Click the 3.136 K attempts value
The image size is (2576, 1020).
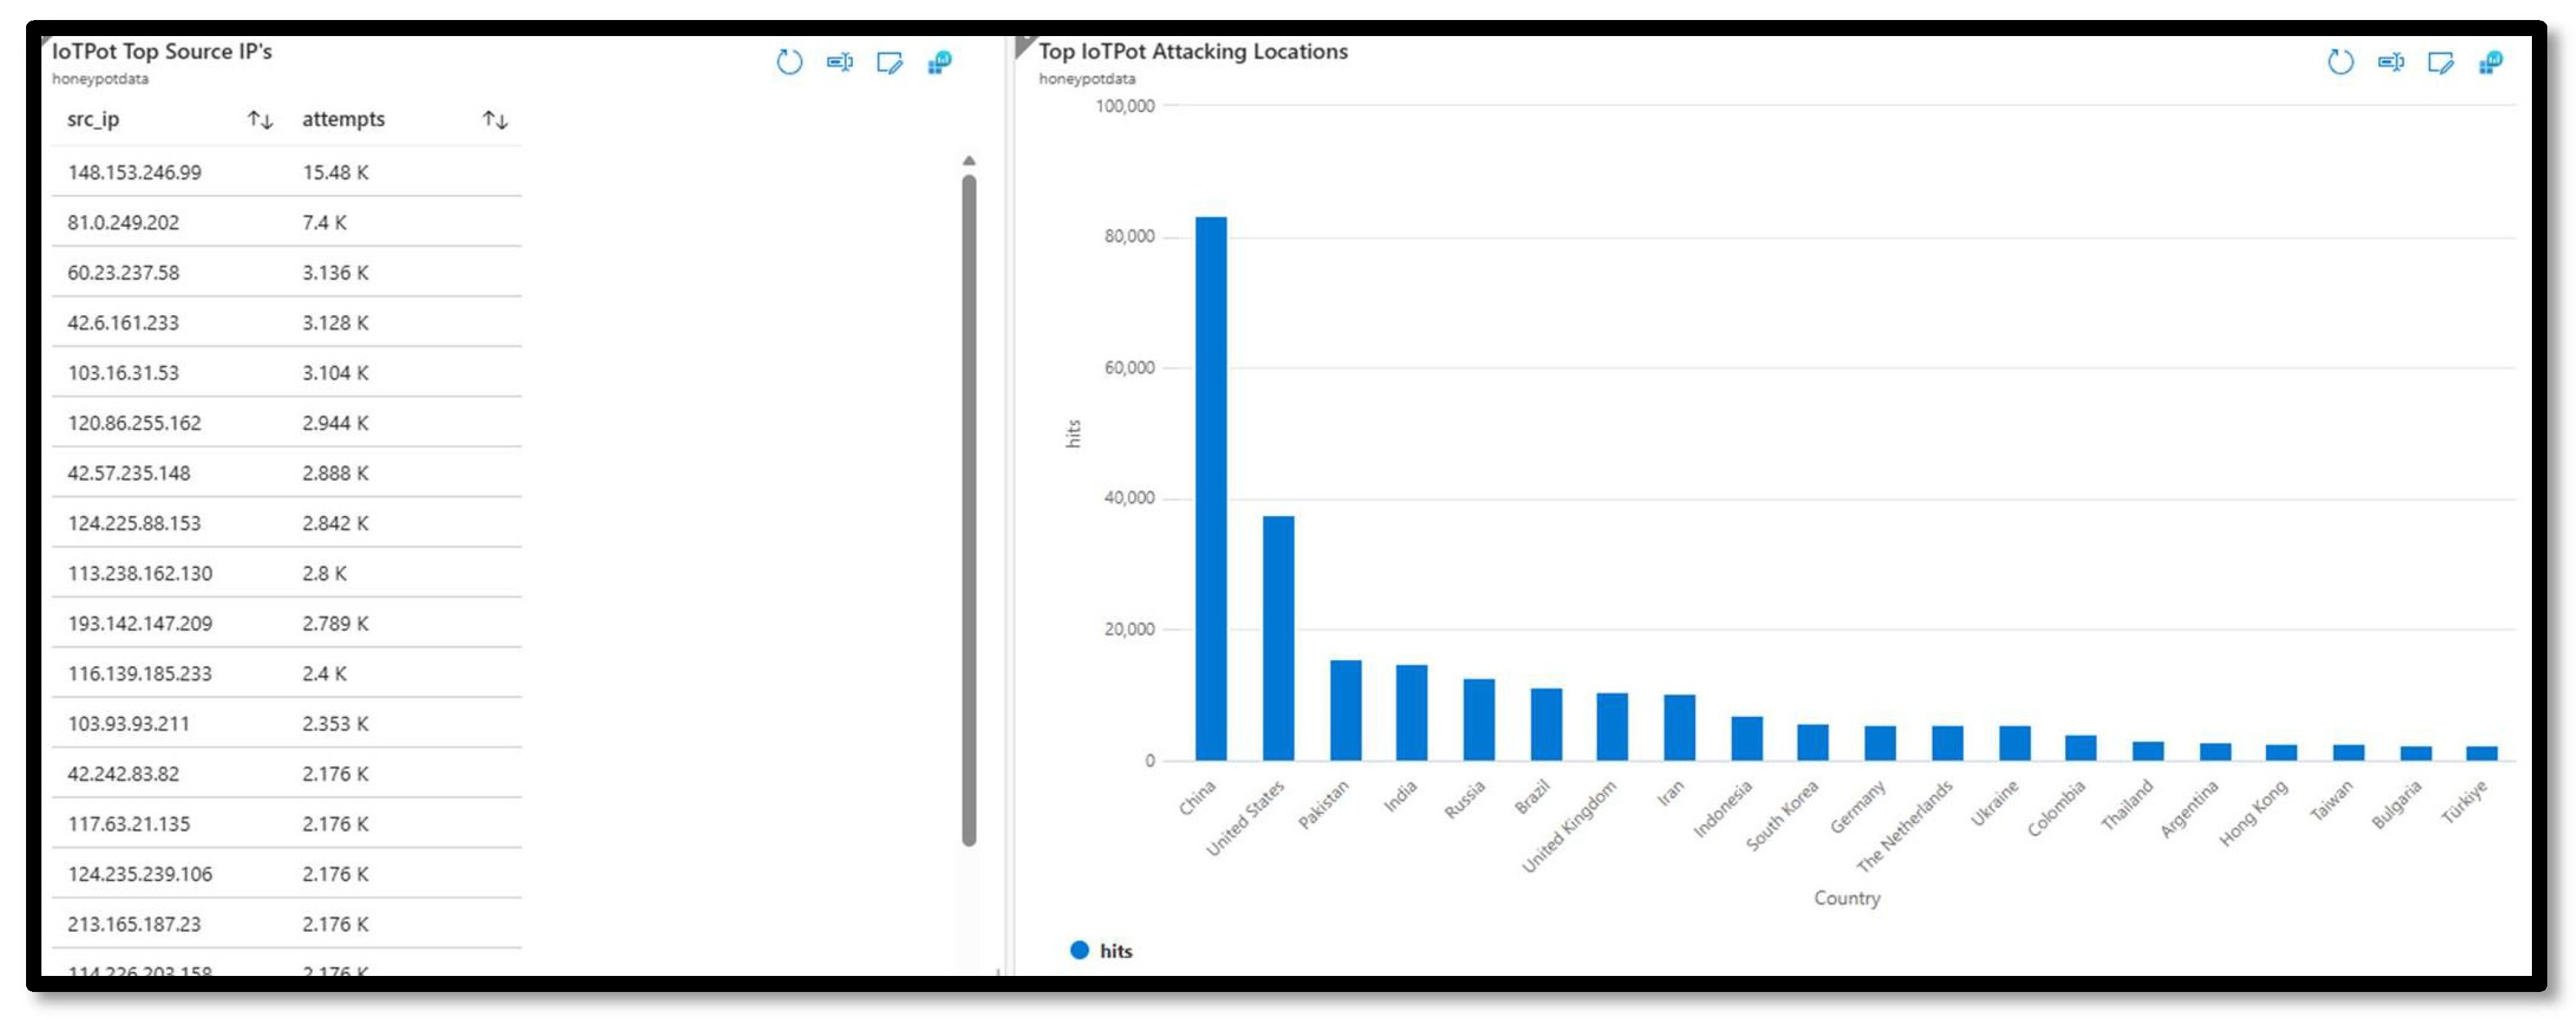pos(335,272)
